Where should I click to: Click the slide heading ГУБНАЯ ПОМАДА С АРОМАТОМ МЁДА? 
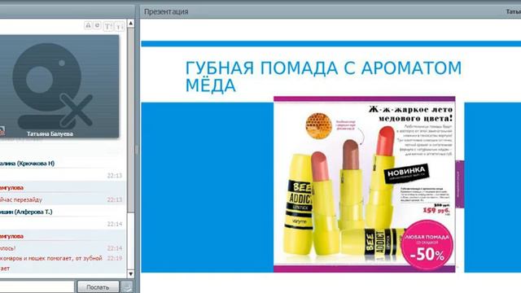pos(323,77)
